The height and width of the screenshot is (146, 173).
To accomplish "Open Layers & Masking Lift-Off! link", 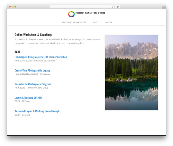I will pyautogui.click(x=28, y=98).
